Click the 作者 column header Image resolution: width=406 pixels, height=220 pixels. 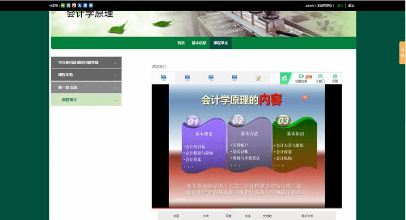206,216
